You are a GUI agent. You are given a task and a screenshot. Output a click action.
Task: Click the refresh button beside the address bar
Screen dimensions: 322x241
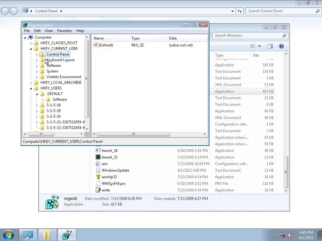pyautogui.click(x=240, y=11)
